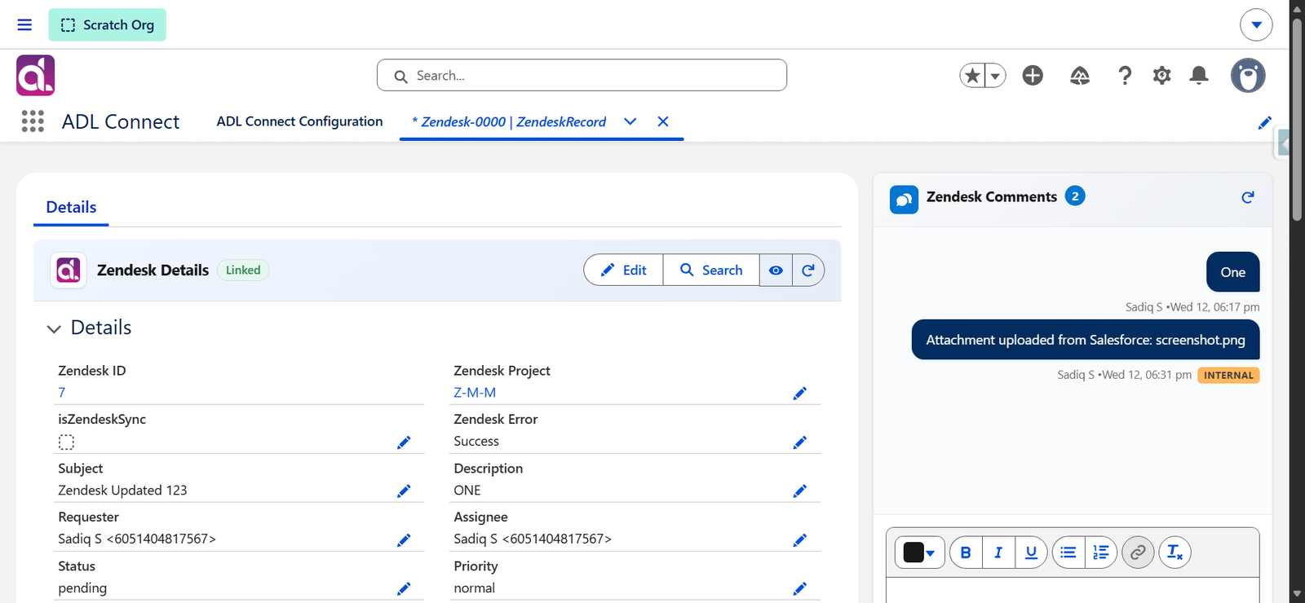Click the comments count badge 2
The height and width of the screenshot is (603, 1305).
(1075, 196)
